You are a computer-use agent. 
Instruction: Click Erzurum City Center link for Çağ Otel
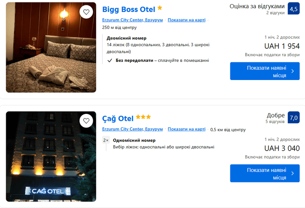(133, 129)
